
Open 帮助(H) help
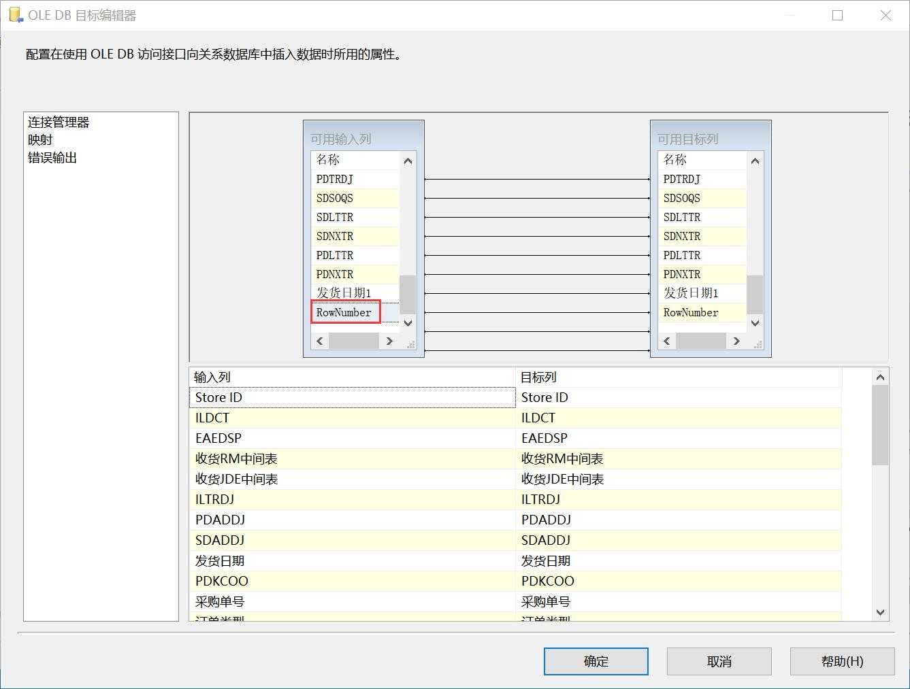pos(843,661)
